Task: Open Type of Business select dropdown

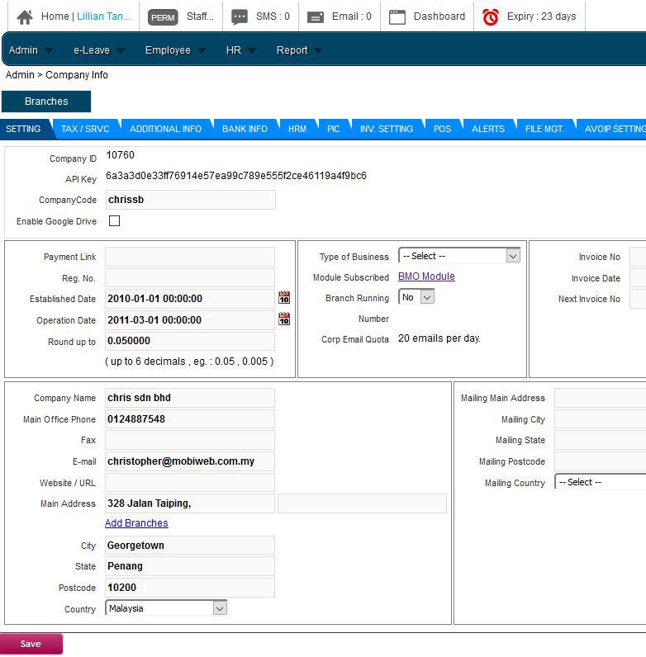Action: point(459,256)
